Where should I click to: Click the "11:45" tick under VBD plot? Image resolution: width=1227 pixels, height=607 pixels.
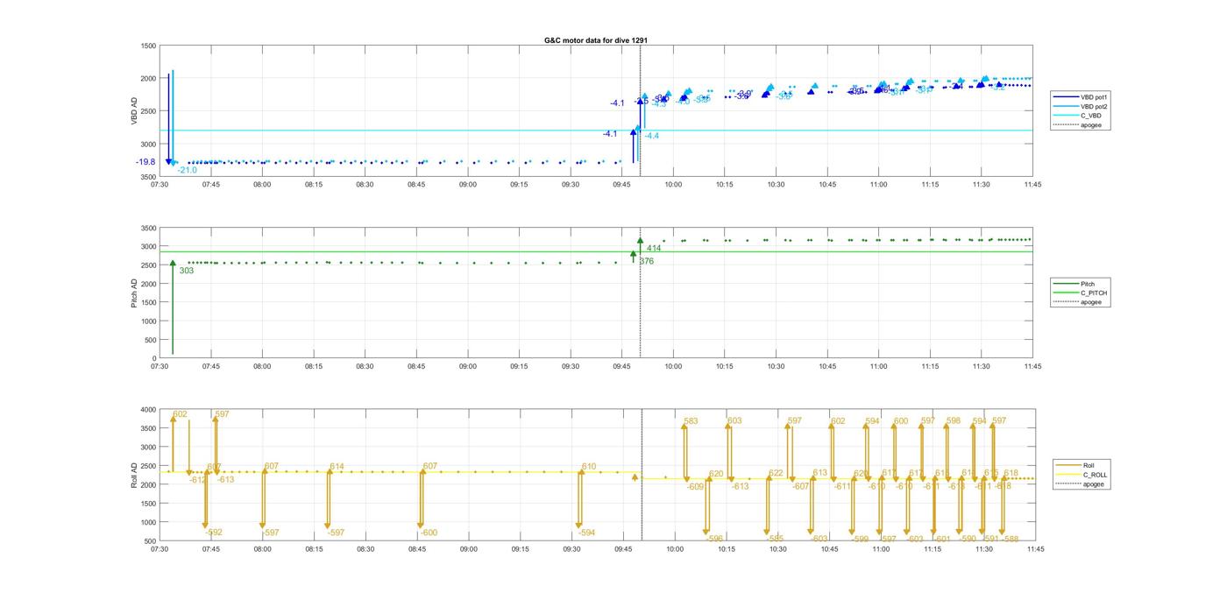tap(1032, 185)
